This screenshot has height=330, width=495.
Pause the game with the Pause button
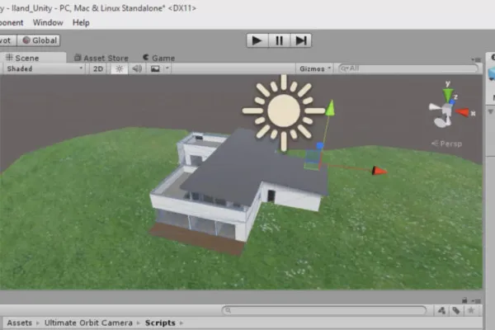pos(279,40)
